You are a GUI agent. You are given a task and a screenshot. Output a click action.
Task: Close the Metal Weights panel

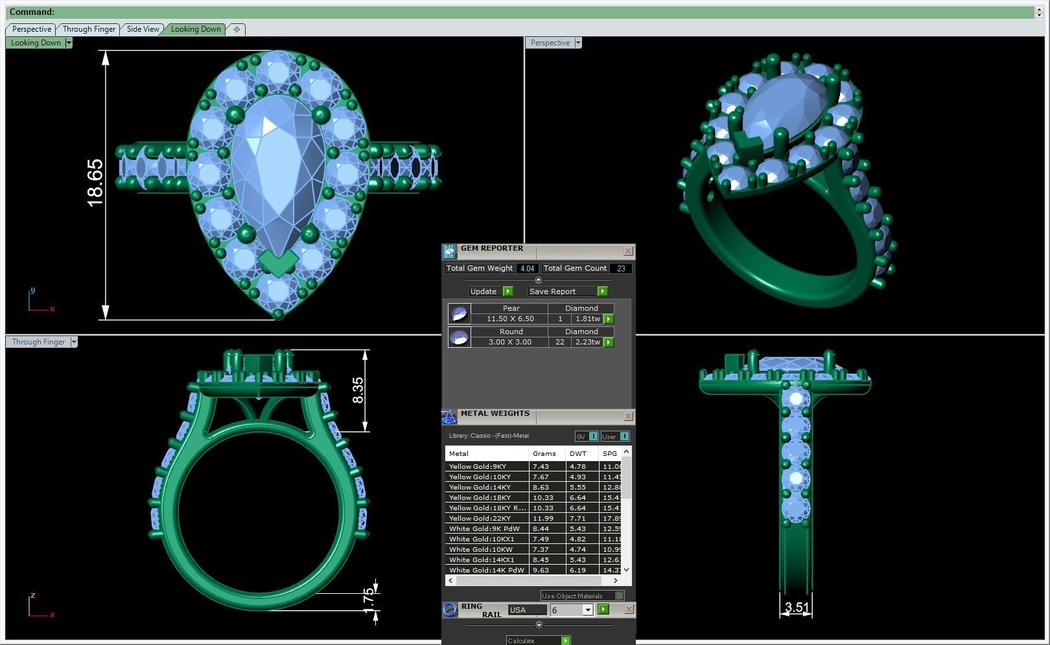[x=628, y=416]
